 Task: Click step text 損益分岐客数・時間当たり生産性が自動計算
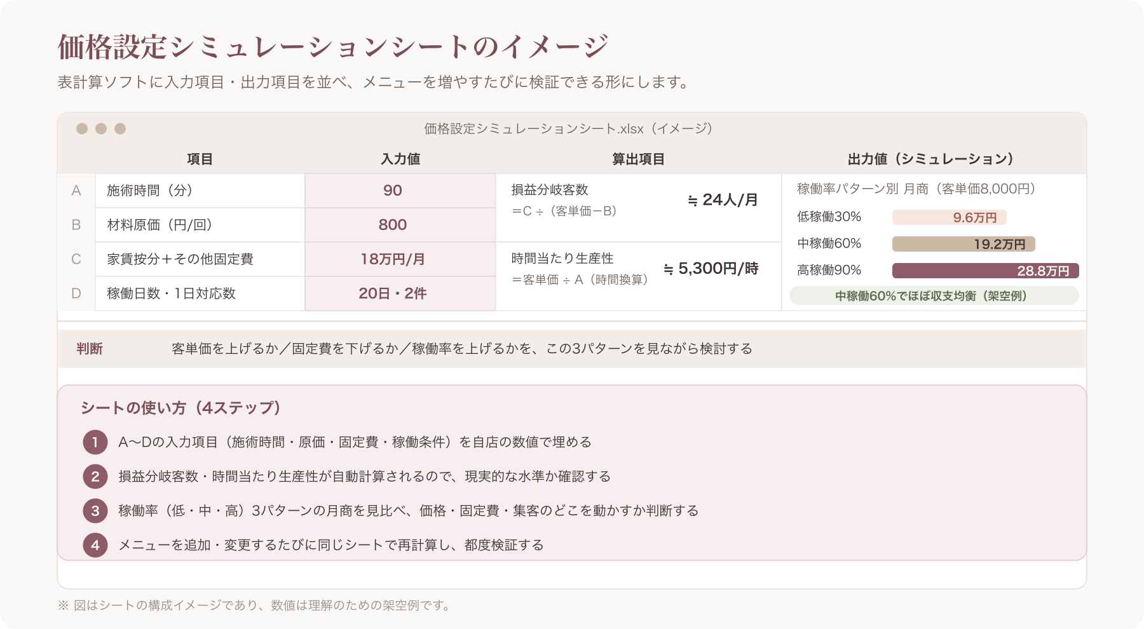364,477
